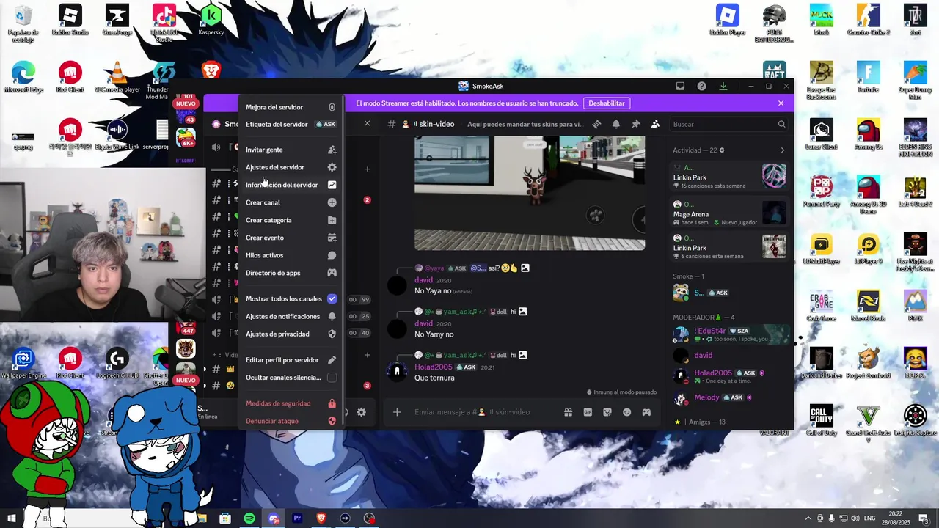Open Spotify from Windows taskbar
Image resolution: width=939 pixels, height=528 pixels.
[x=249, y=518]
